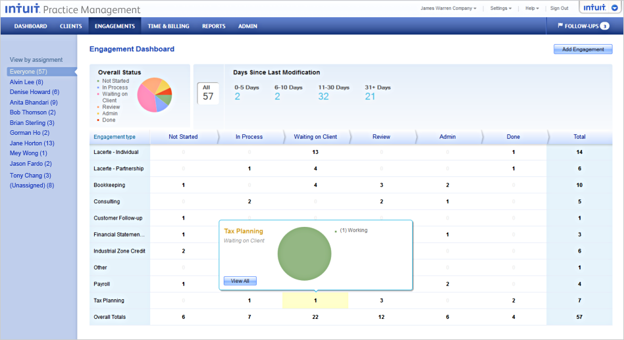Click the green Tax Planning popup pie
Image resolution: width=624 pixels, height=340 pixels.
[303, 253]
